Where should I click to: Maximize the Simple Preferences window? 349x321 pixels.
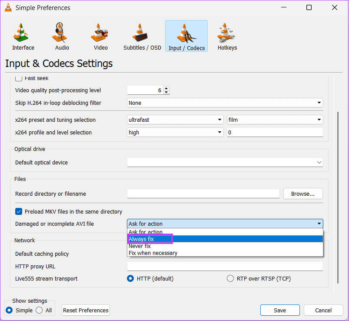(309, 7)
